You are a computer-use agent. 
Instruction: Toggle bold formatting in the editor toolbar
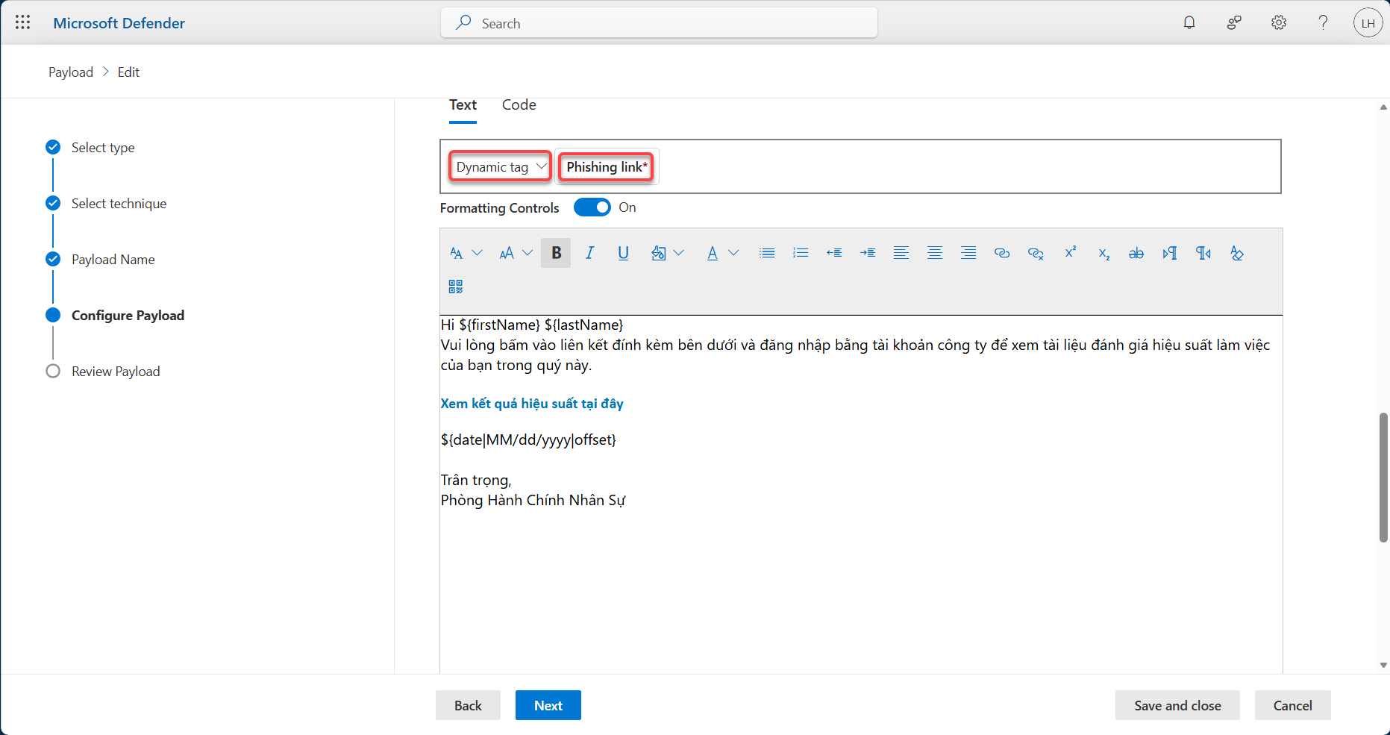(556, 253)
